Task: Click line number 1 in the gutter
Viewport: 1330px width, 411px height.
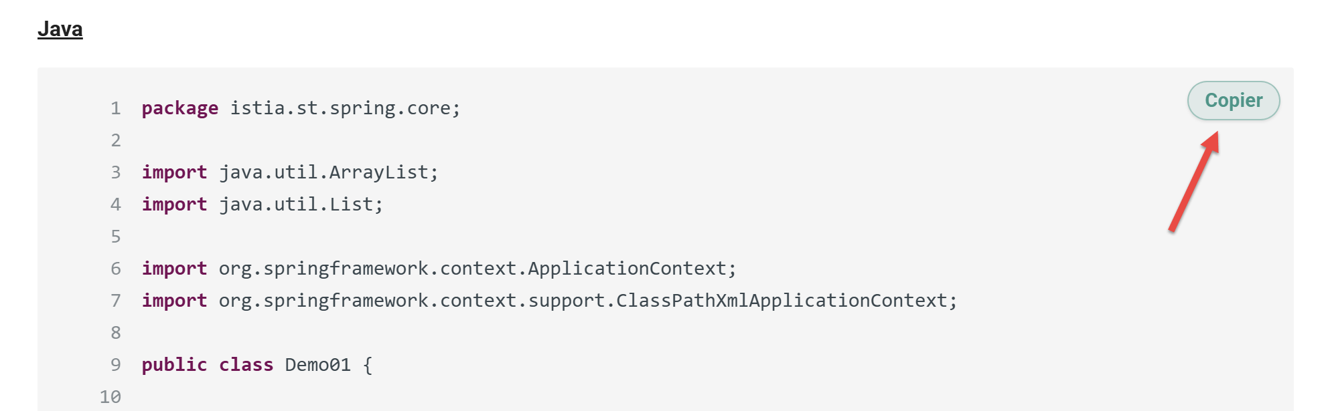Action: pyautogui.click(x=116, y=108)
